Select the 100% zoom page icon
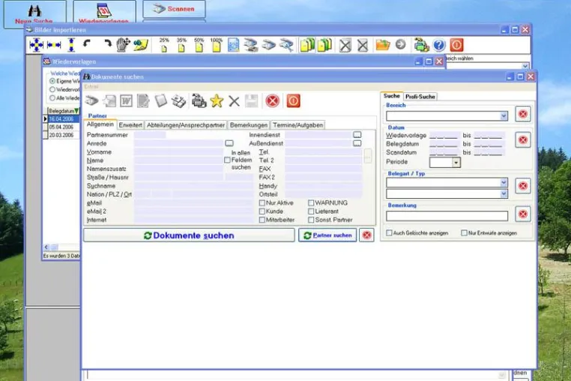Screen dimensions: 571x381 click(x=217, y=45)
